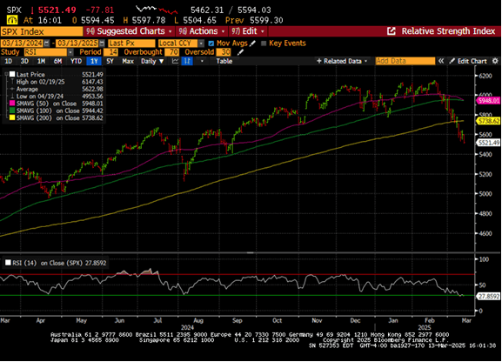
Task: Open the start date calendar picker icon
Action: click(x=47, y=44)
